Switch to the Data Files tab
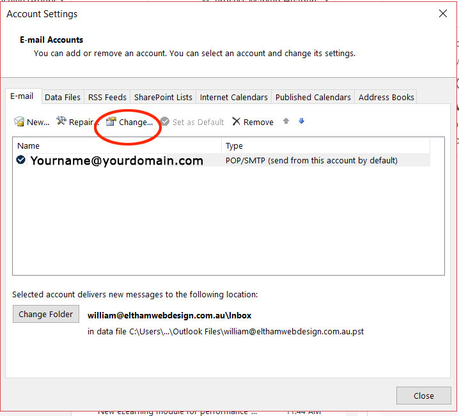The width and height of the screenshot is (459, 416). pyautogui.click(x=63, y=97)
